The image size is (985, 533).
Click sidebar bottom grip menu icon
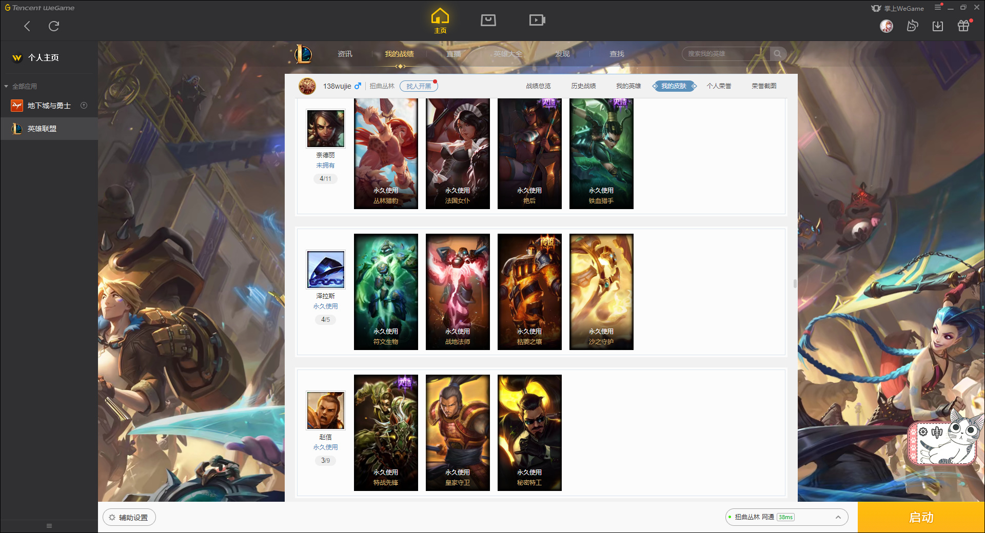click(x=49, y=526)
